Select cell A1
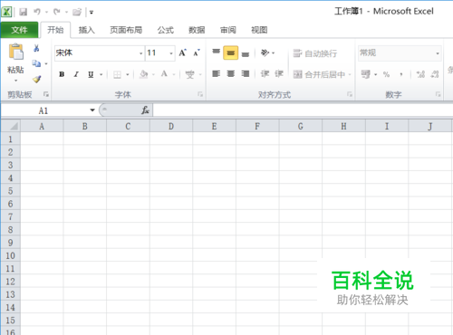453x335 pixels. coord(42,139)
